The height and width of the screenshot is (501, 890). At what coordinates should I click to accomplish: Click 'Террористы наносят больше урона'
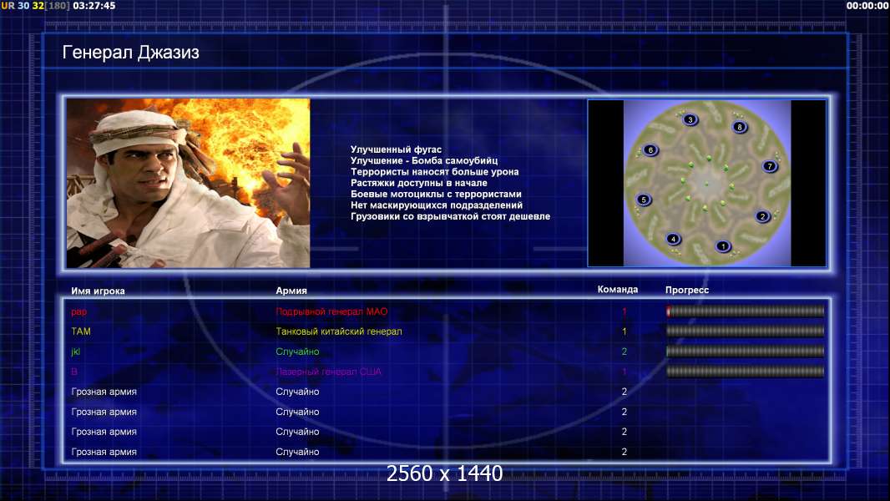pyautogui.click(x=434, y=172)
